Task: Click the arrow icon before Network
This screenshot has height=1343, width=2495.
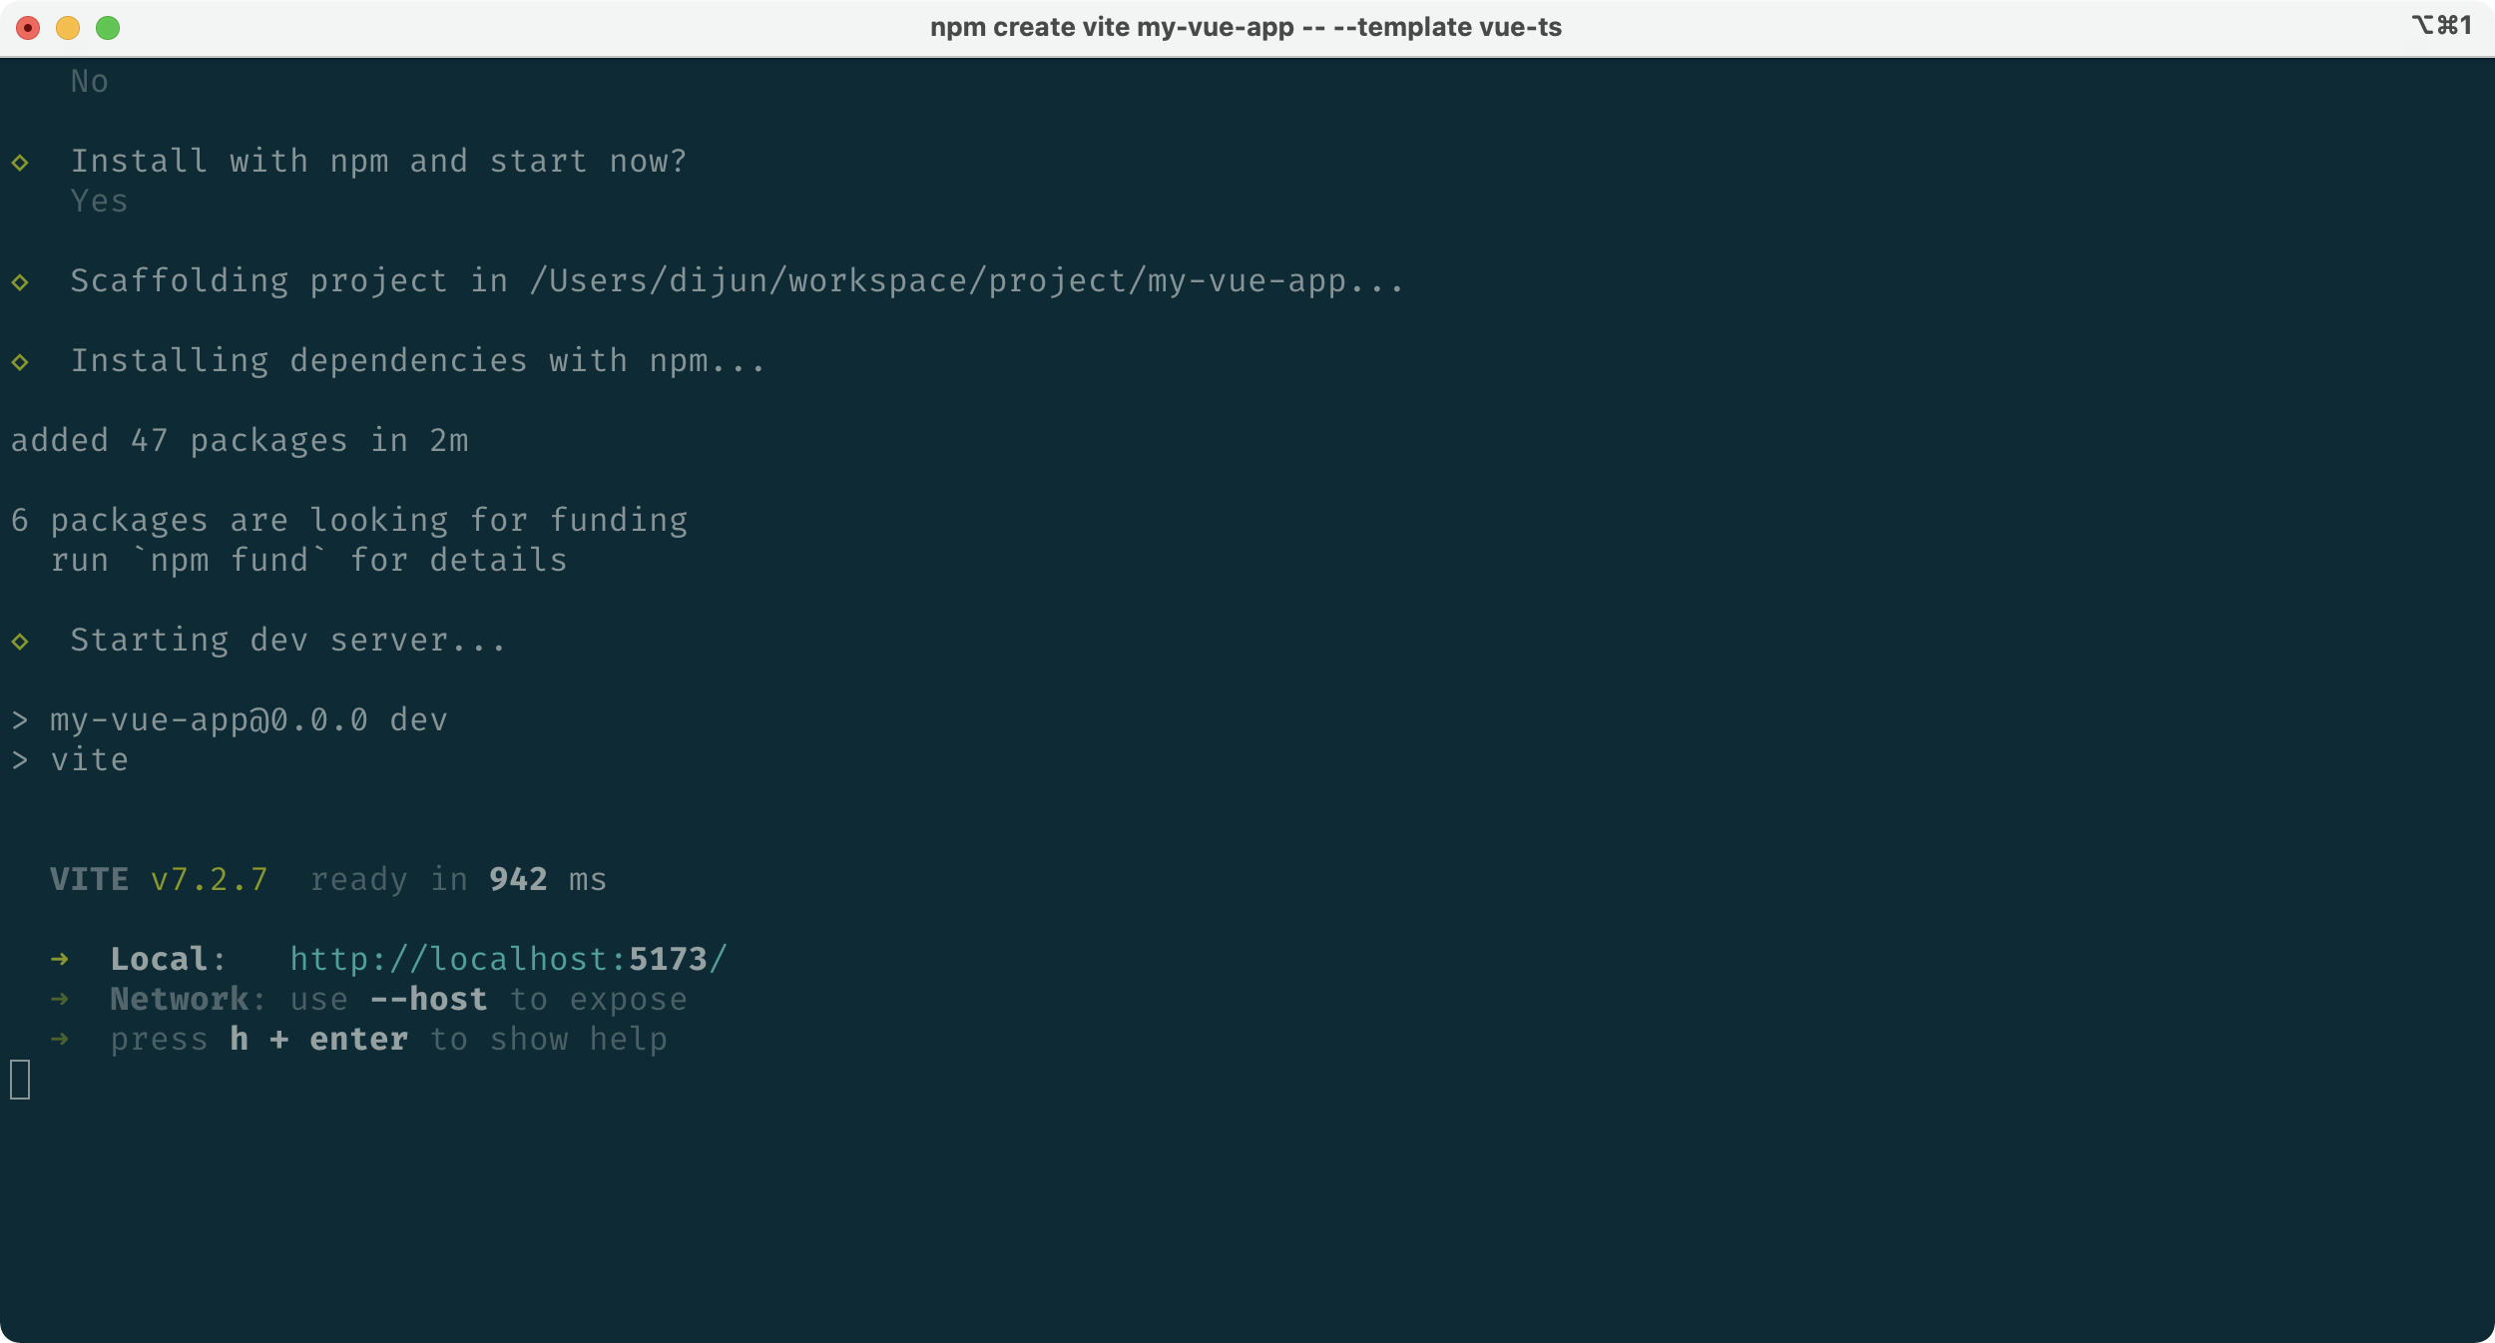Action: (60, 1000)
